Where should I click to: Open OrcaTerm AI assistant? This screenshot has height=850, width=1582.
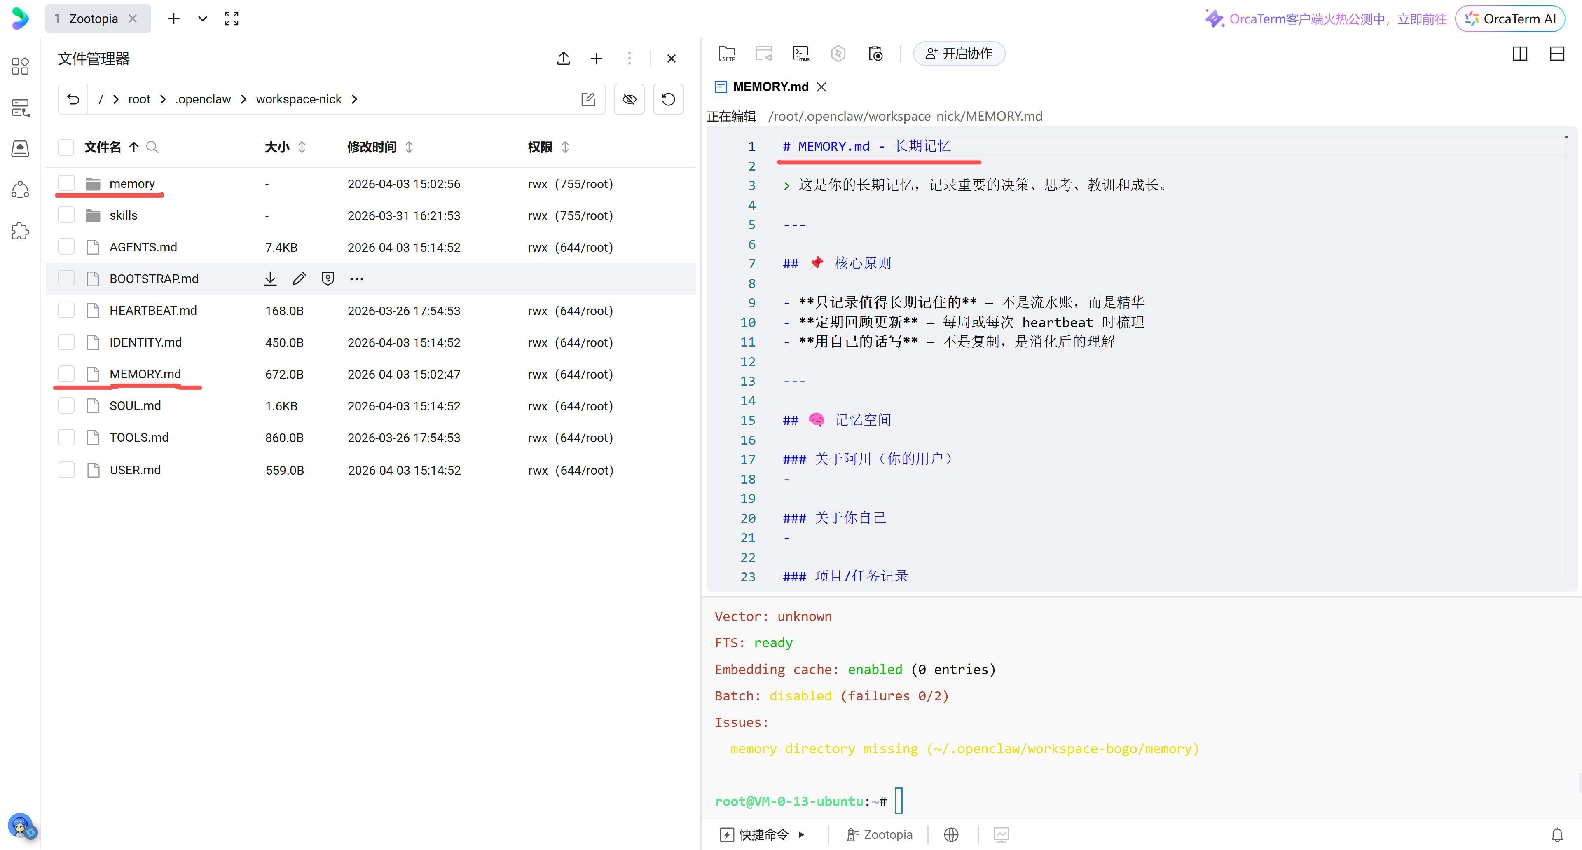(1510, 19)
